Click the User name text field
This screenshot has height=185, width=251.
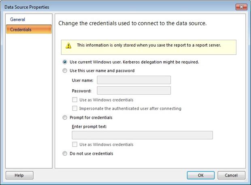134,80
